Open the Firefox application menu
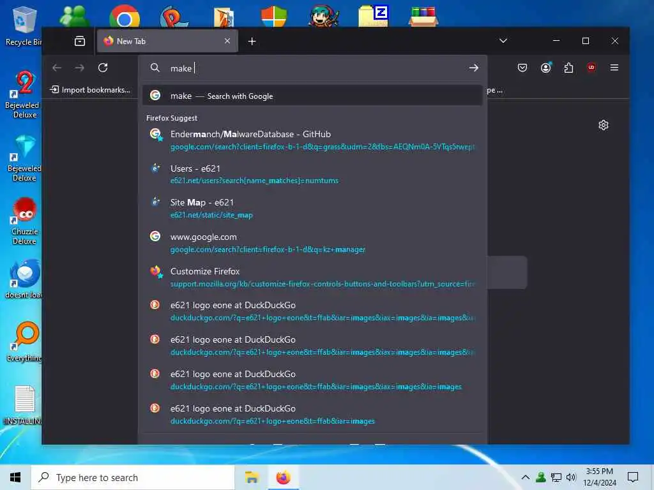The width and height of the screenshot is (654, 490). (614, 68)
